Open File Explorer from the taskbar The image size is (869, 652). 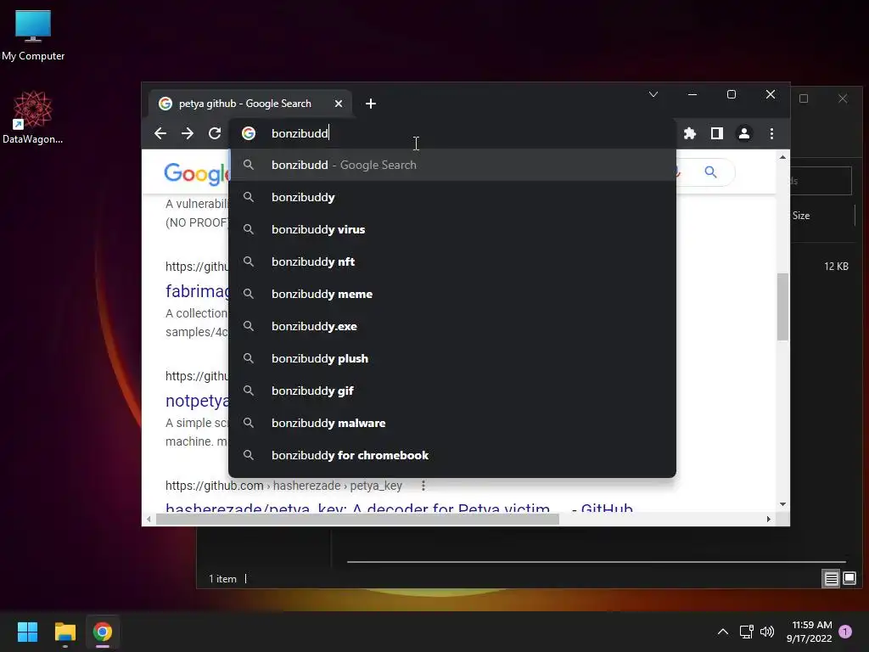[x=64, y=632]
